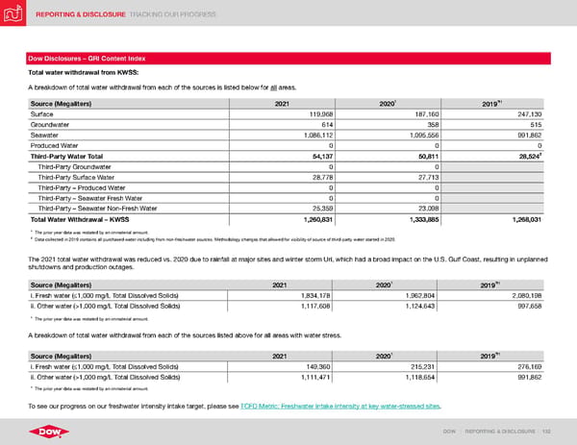Select water-stress 2019 fresh water 276,169
The image size is (577, 445).
(x=530, y=366)
